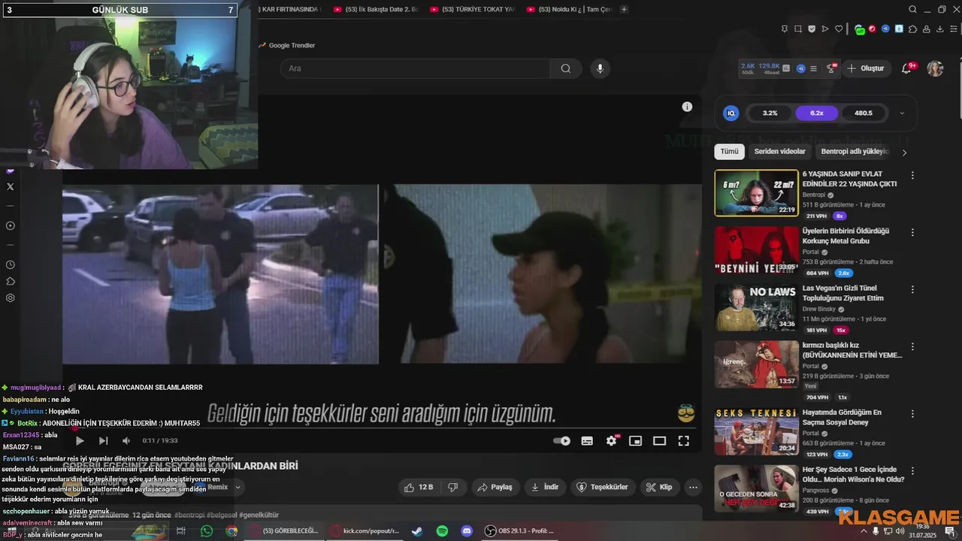
Task: Focus the Ara search field
Action: (415, 68)
